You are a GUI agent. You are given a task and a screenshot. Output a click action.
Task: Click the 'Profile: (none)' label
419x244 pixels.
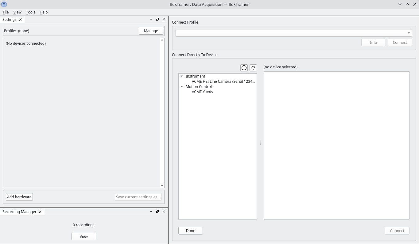17,31
